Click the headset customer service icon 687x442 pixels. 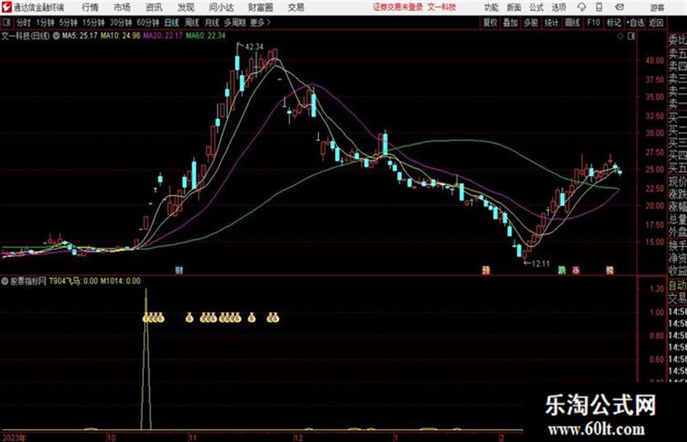point(582,7)
